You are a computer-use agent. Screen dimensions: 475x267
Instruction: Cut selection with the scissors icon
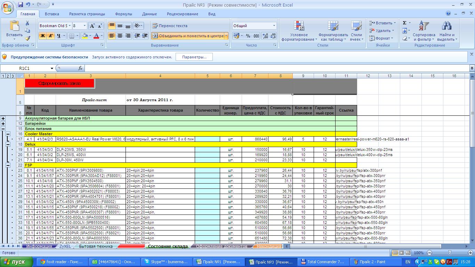click(x=27, y=23)
